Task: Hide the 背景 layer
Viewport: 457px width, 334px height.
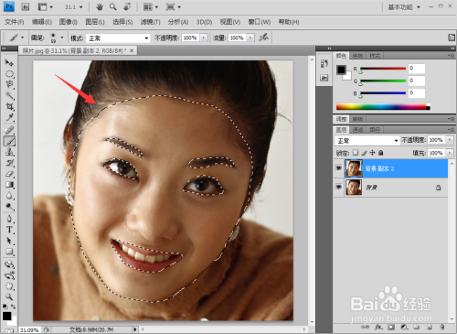Action: point(338,187)
